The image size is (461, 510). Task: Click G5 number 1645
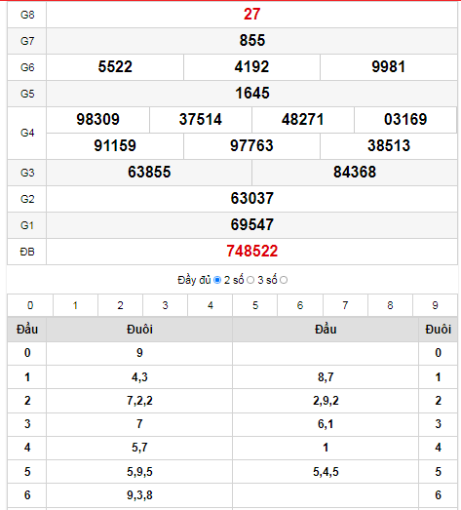click(252, 94)
